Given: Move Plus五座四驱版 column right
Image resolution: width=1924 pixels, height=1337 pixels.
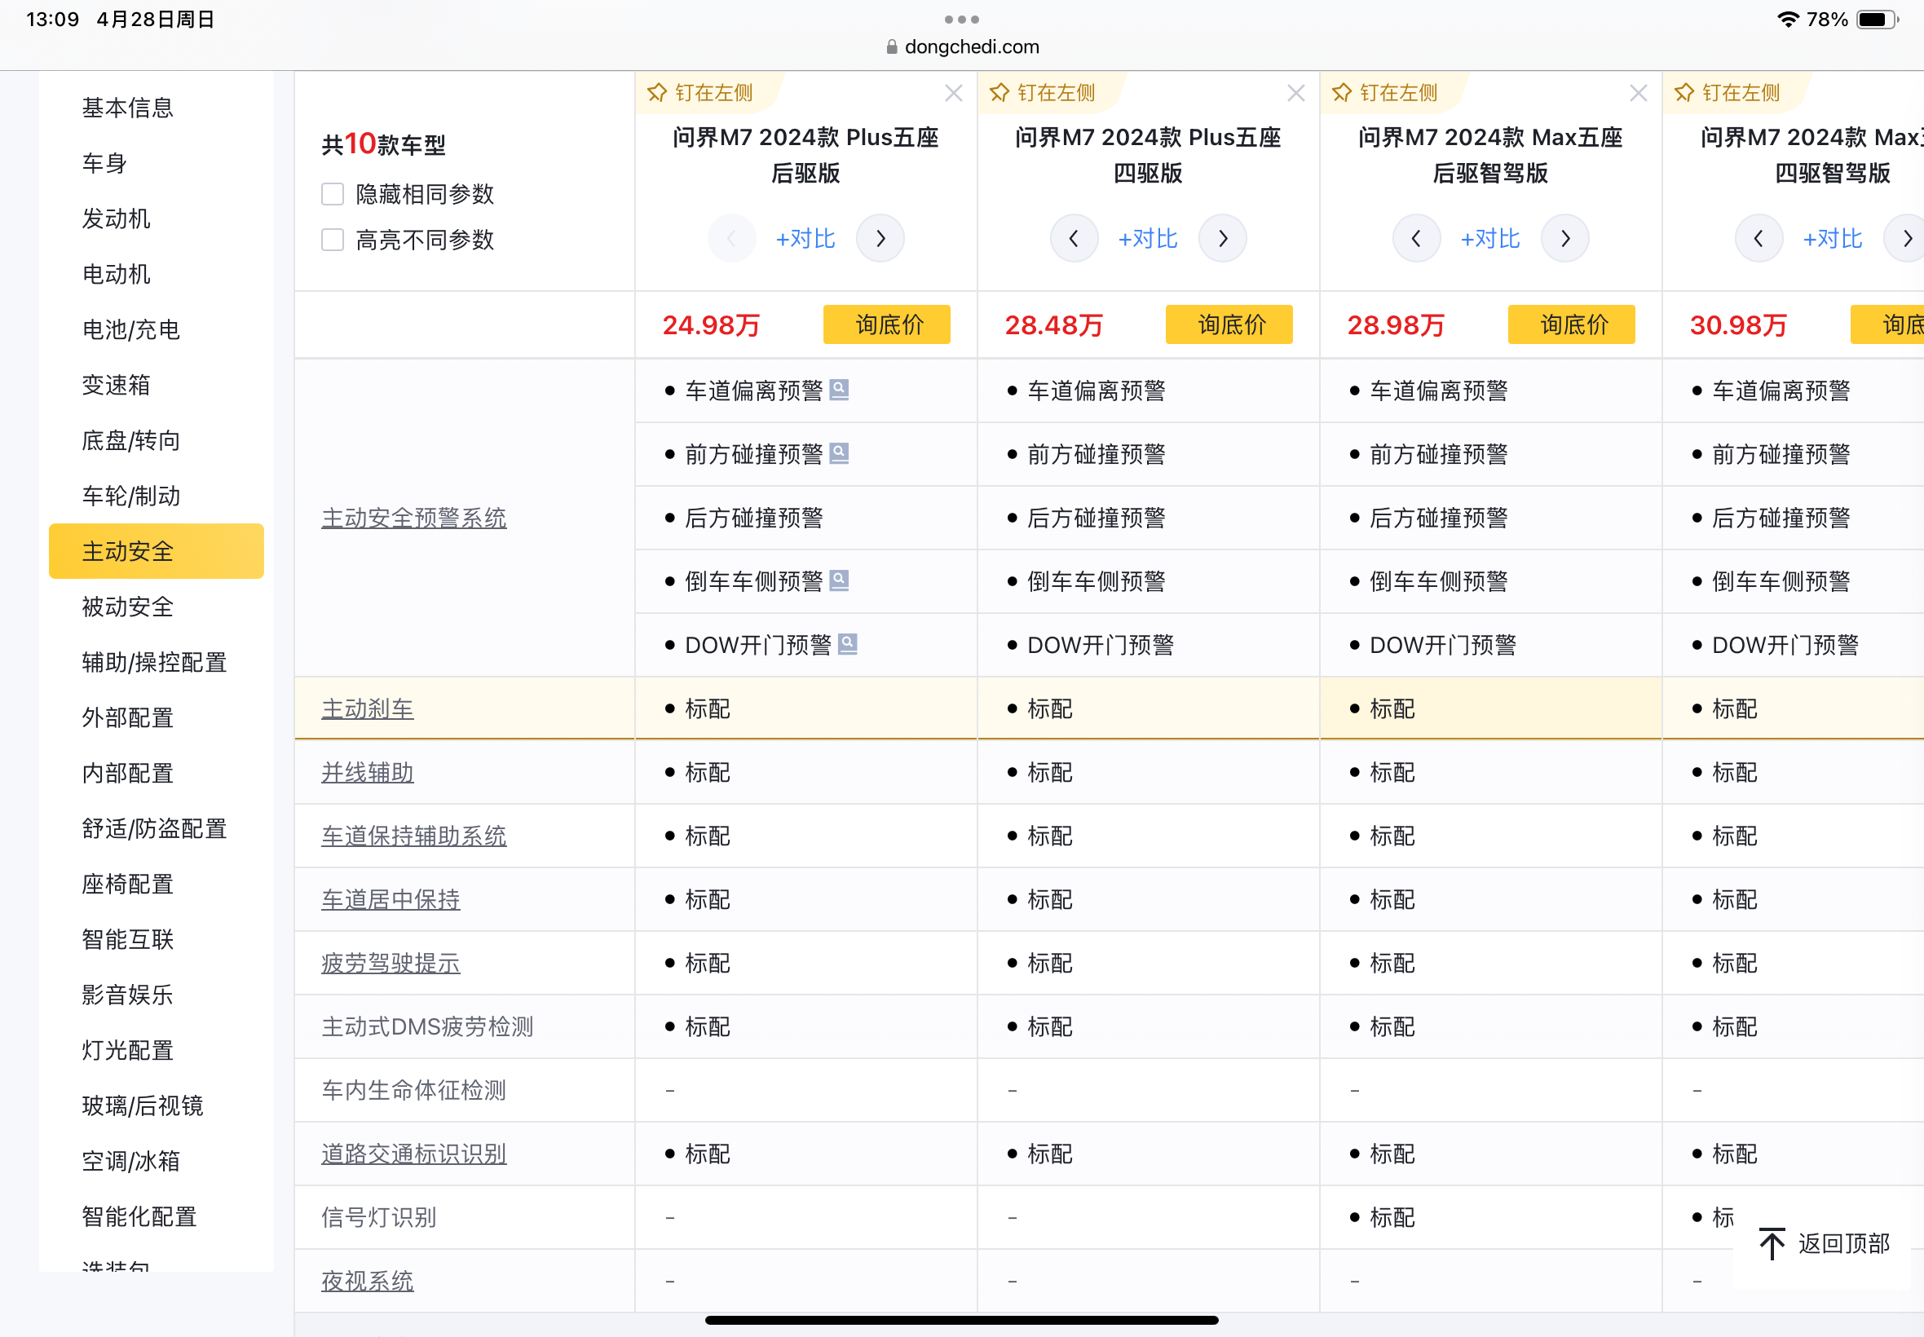Looking at the screenshot, I should coord(1223,239).
